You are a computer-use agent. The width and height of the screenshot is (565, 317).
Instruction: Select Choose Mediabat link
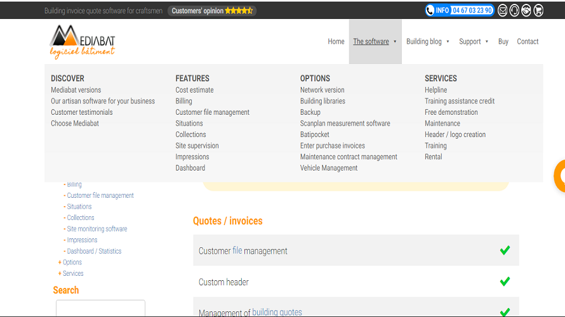74,124
